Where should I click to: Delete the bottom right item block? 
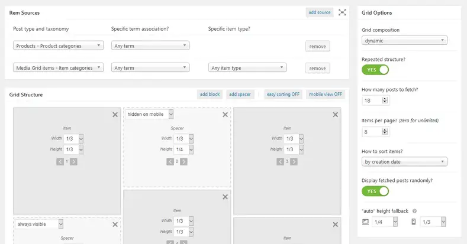coord(336,225)
